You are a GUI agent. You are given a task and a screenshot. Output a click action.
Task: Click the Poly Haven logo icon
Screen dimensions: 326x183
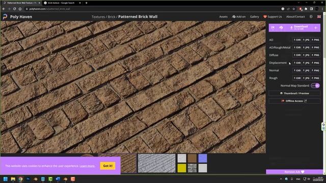(x=5, y=17)
